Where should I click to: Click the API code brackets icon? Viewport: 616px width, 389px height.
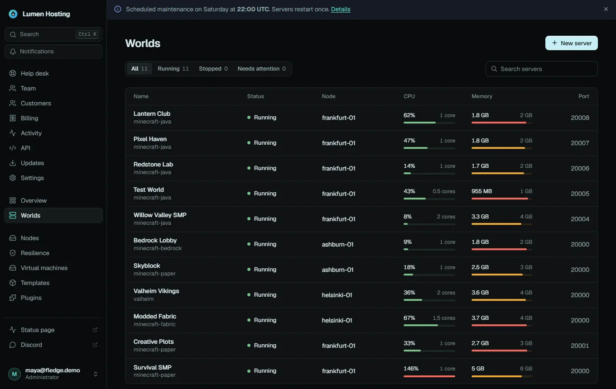13,148
